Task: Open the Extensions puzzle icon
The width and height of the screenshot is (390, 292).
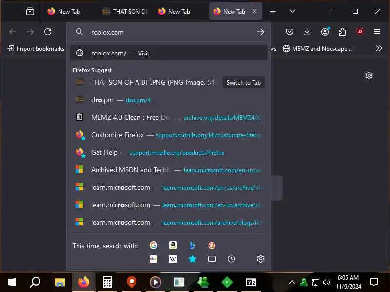Action: click(x=342, y=32)
